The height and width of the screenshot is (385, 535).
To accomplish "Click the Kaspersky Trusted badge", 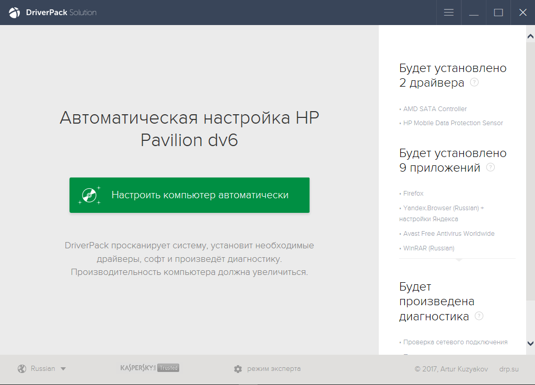I will click(x=149, y=368).
